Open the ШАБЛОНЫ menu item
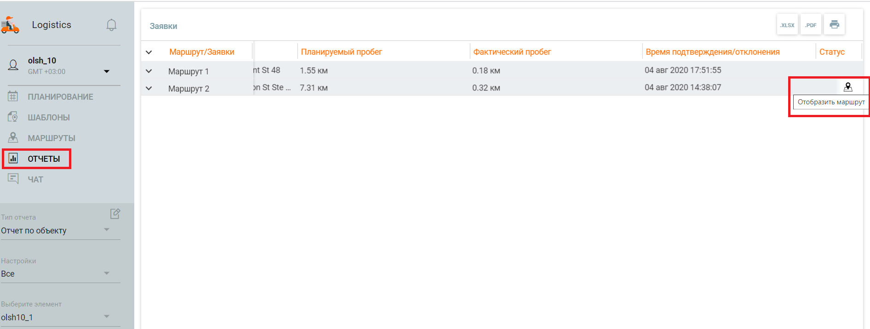The image size is (870, 329). click(48, 118)
